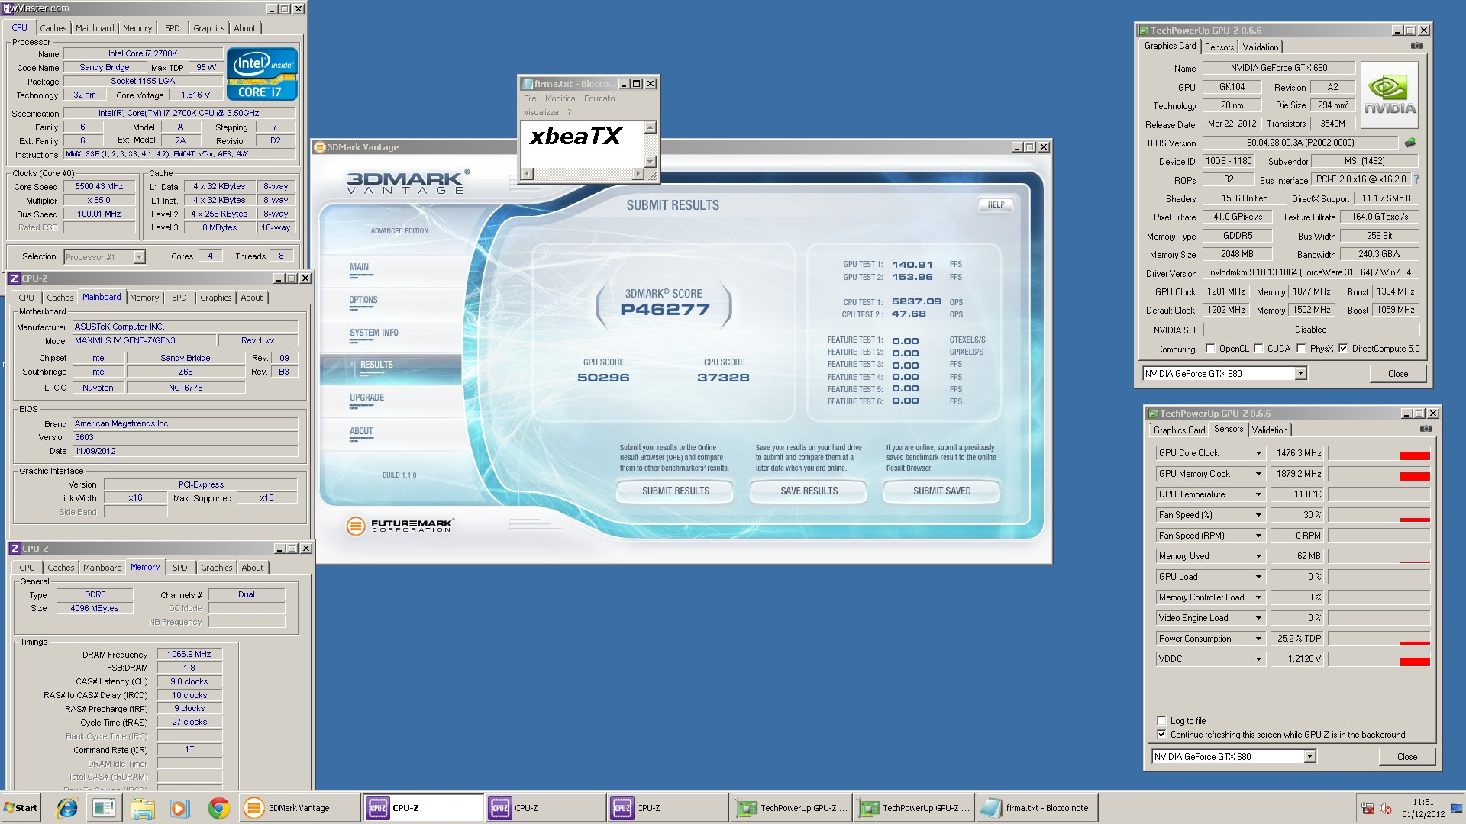The height and width of the screenshot is (824, 1466).
Task: Click the GPU-Z title bar icon in top window
Action: click(1144, 31)
